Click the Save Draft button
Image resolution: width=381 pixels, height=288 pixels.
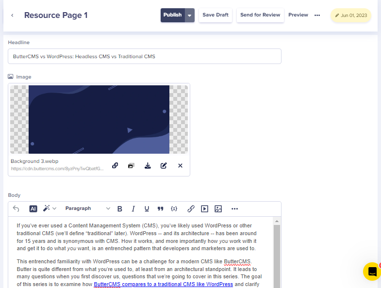(215, 15)
